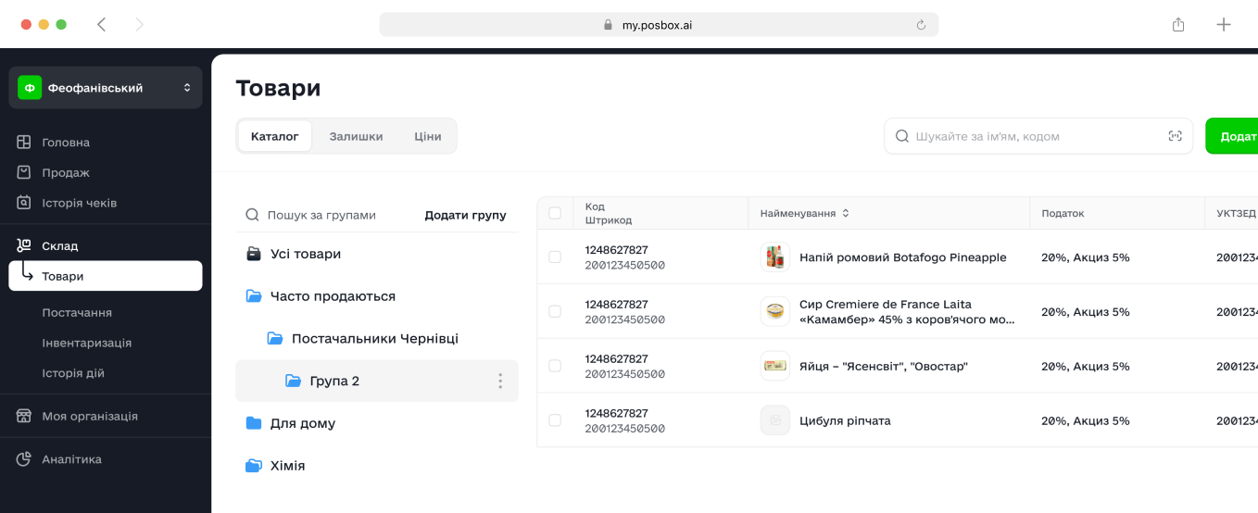Check the Сир Cremiere de France checkbox

pyautogui.click(x=555, y=311)
